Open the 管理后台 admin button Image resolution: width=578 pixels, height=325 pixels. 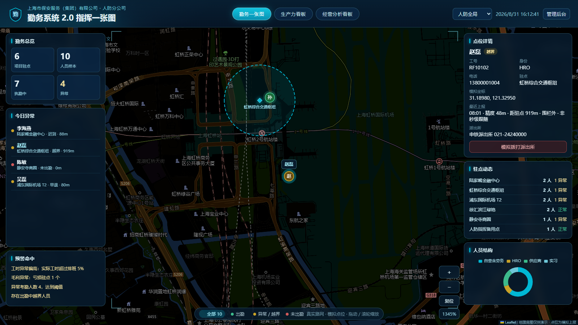556,14
